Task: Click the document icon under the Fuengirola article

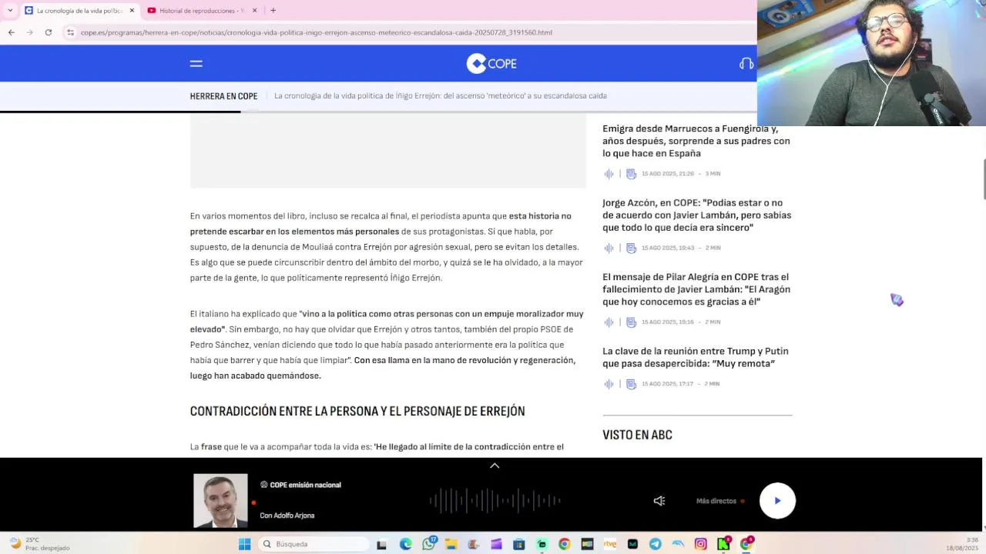Action: [631, 174]
